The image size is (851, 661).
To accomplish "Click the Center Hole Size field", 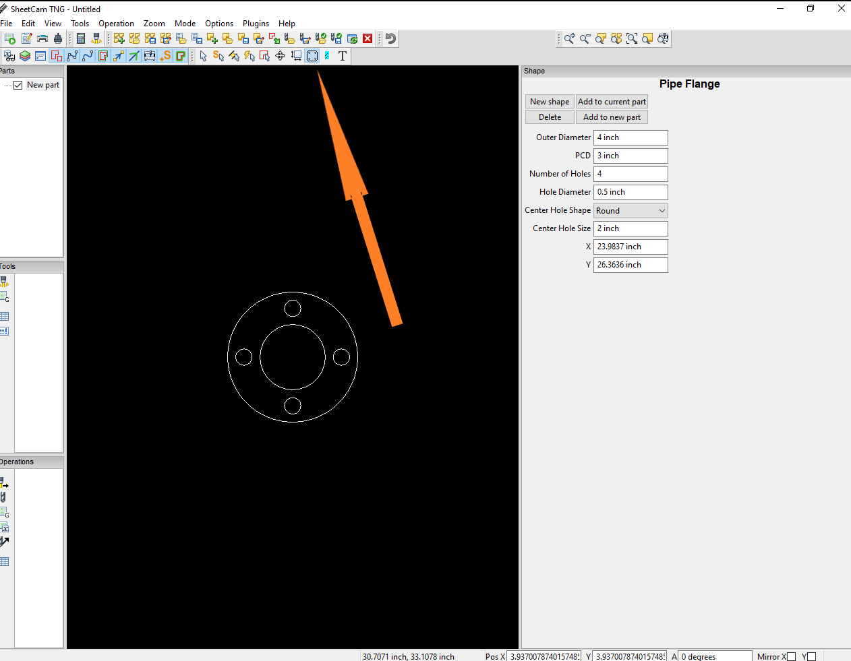I will click(x=630, y=228).
